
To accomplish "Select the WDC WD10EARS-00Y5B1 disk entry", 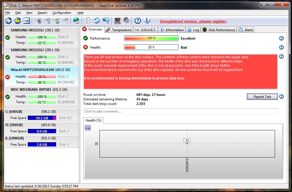I will pyautogui.click(x=41, y=96).
